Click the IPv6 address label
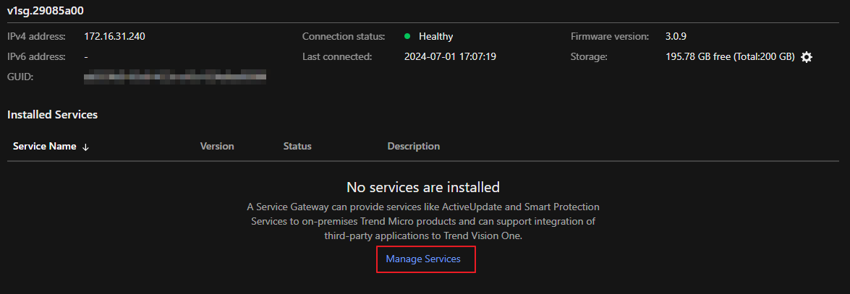The width and height of the screenshot is (850, 294). pos(36,56)
